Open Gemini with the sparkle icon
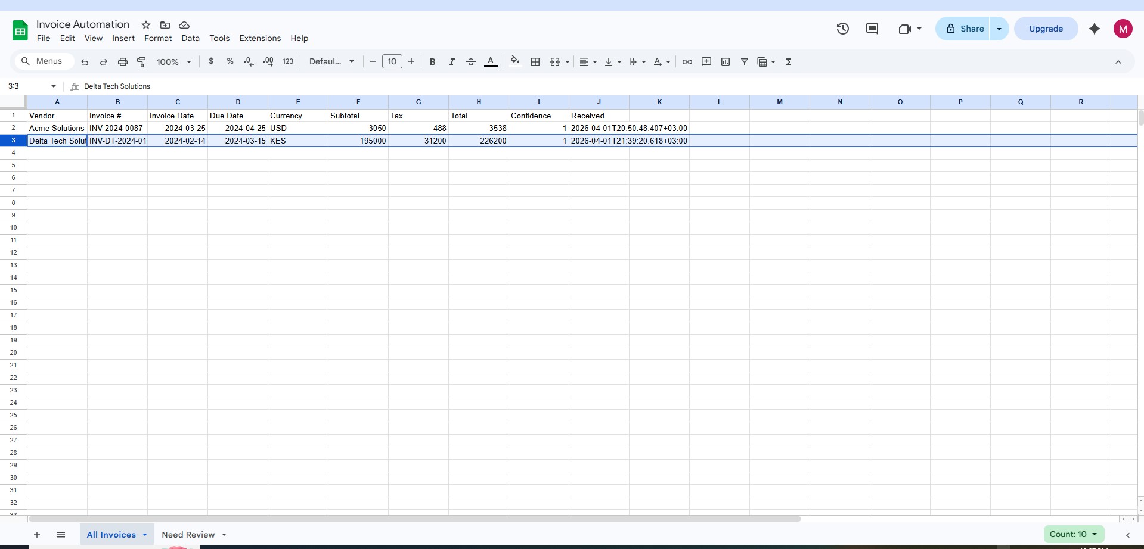Image resolution: width=1144 pixels, height=549 pixels. point(1095,28)
